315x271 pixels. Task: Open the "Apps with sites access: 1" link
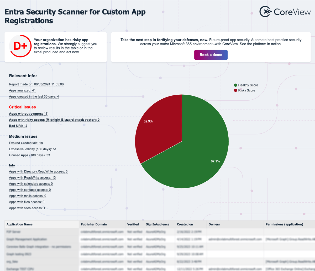[x=27, y=208]
